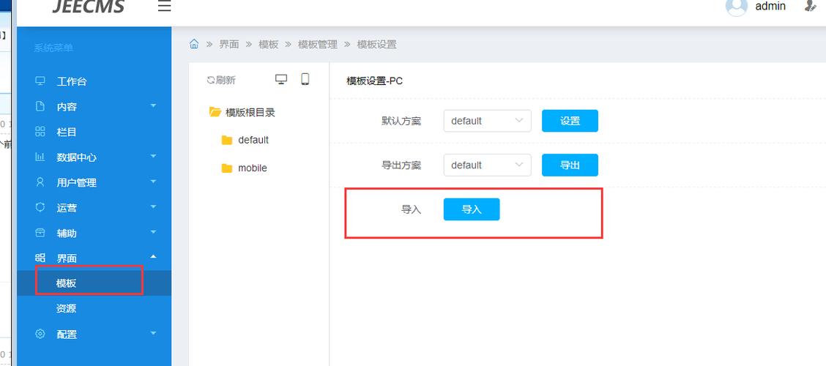This screenshot has width=826, height=366.
Task: Select 模板 submenu item
Action: [94, 283]
